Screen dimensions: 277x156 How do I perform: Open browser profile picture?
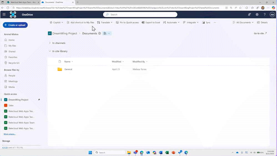coord(263,8)
